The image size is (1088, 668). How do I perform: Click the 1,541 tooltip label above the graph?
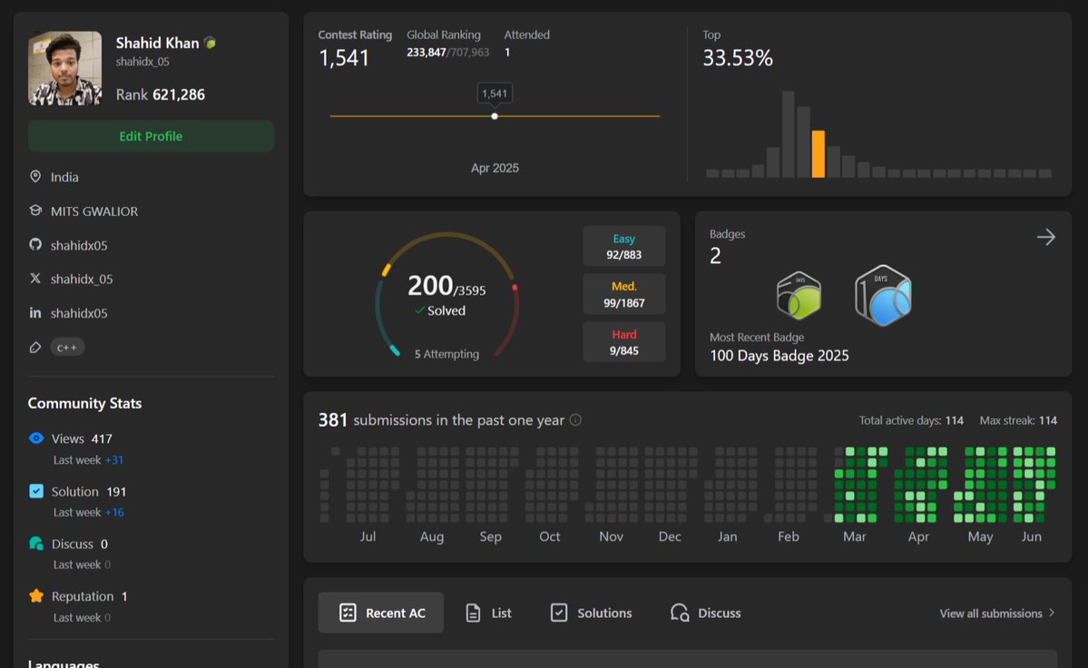(x=495, y=93)
